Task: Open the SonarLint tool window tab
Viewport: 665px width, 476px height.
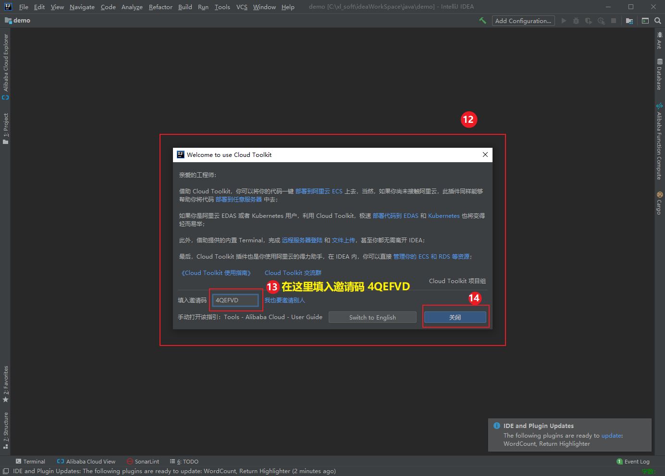Action: [x=143, y=462]
